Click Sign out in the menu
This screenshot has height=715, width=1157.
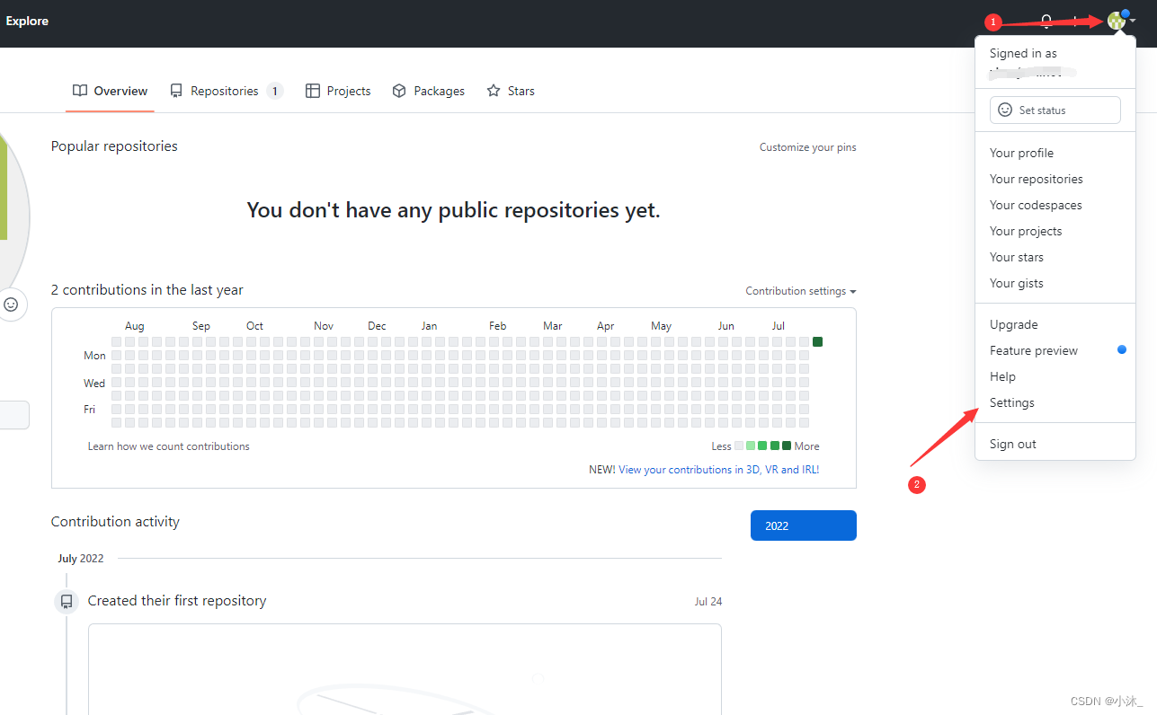click(x=1055, y=444)
